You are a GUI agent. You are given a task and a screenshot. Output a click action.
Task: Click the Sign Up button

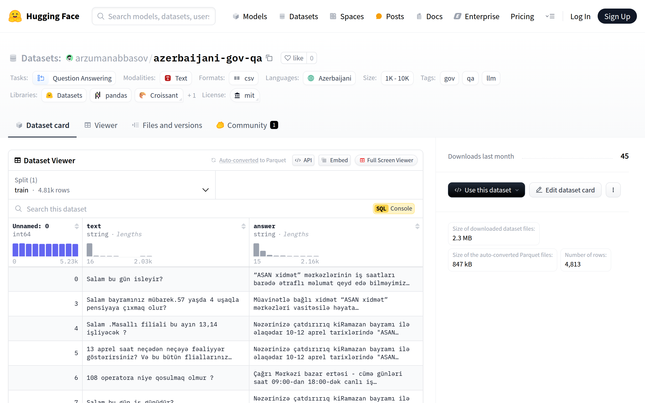tap(617, 16)
